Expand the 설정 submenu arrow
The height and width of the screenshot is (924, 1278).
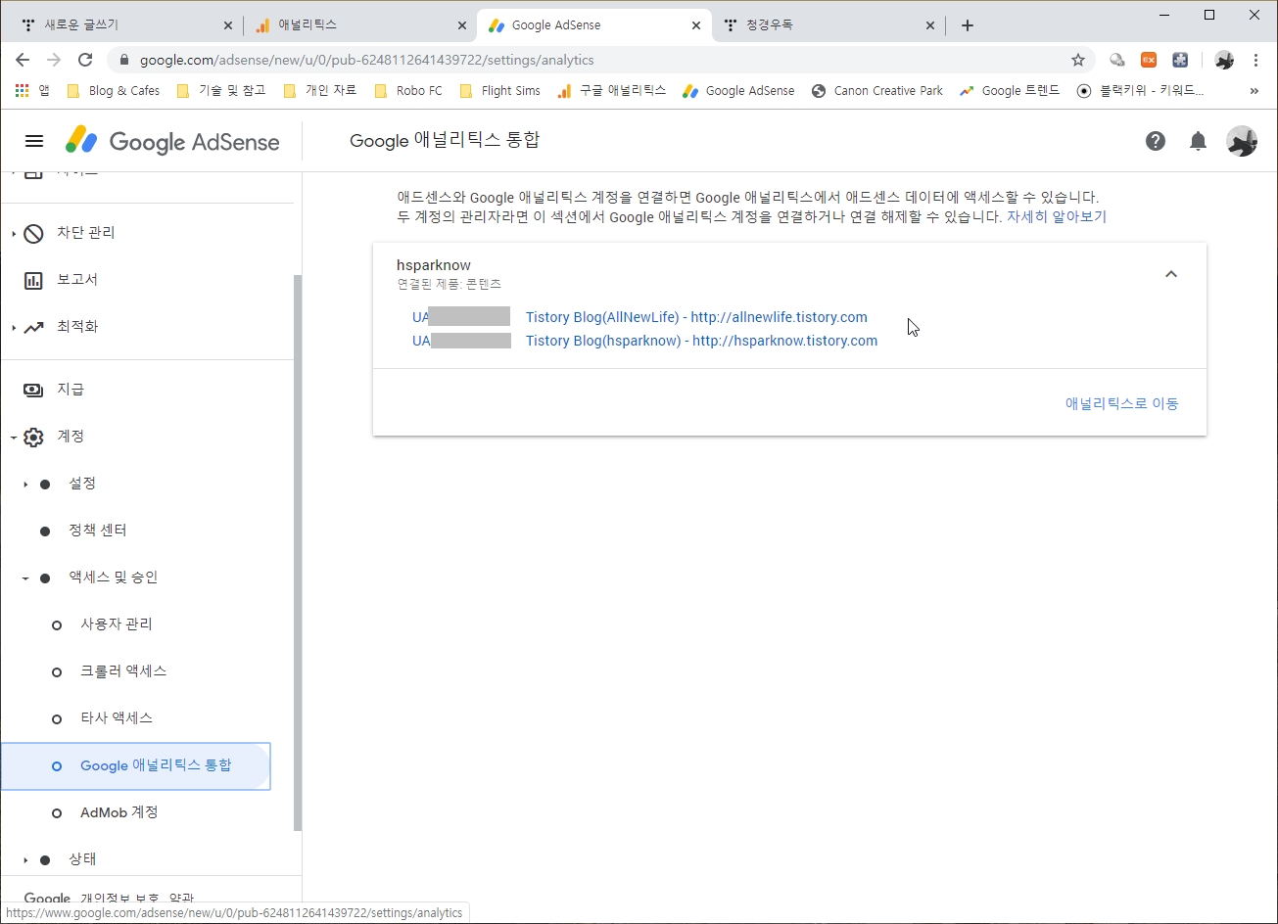point(25,484)
